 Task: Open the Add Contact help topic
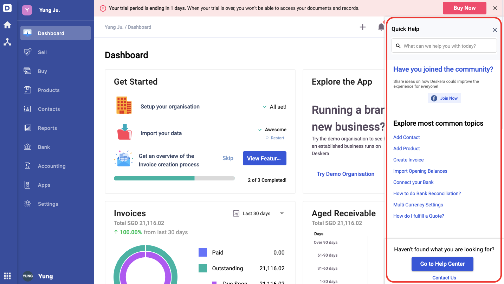point(406,137)
